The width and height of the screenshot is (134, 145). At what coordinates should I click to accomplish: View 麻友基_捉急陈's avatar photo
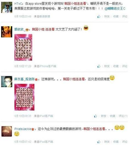click(x=7, y=81)
